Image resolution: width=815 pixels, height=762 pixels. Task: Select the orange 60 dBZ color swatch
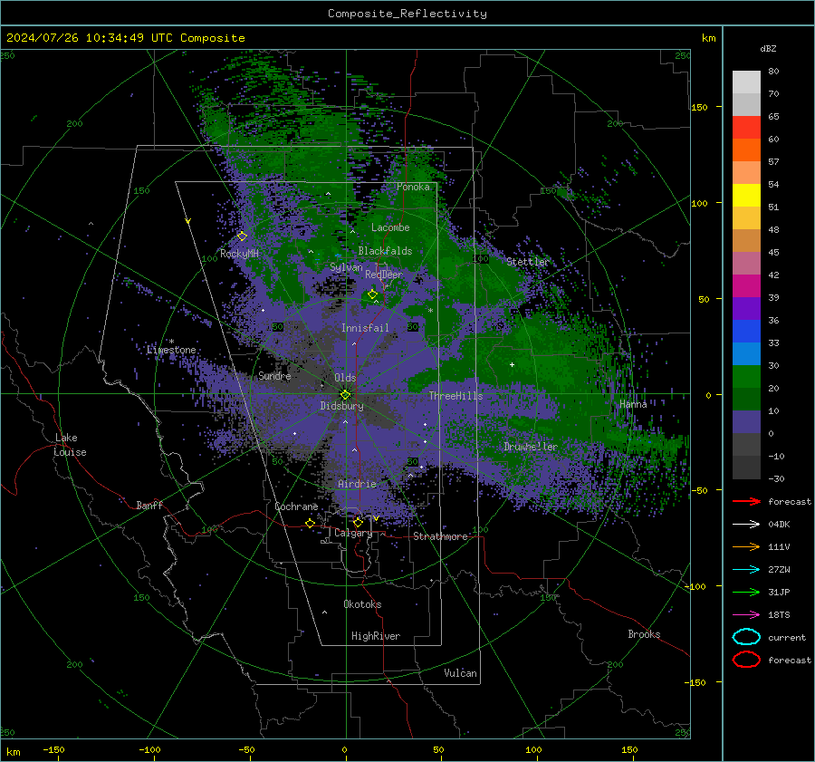(x=746, y=150)
